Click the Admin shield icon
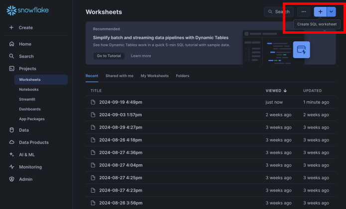 pos(11,179)
